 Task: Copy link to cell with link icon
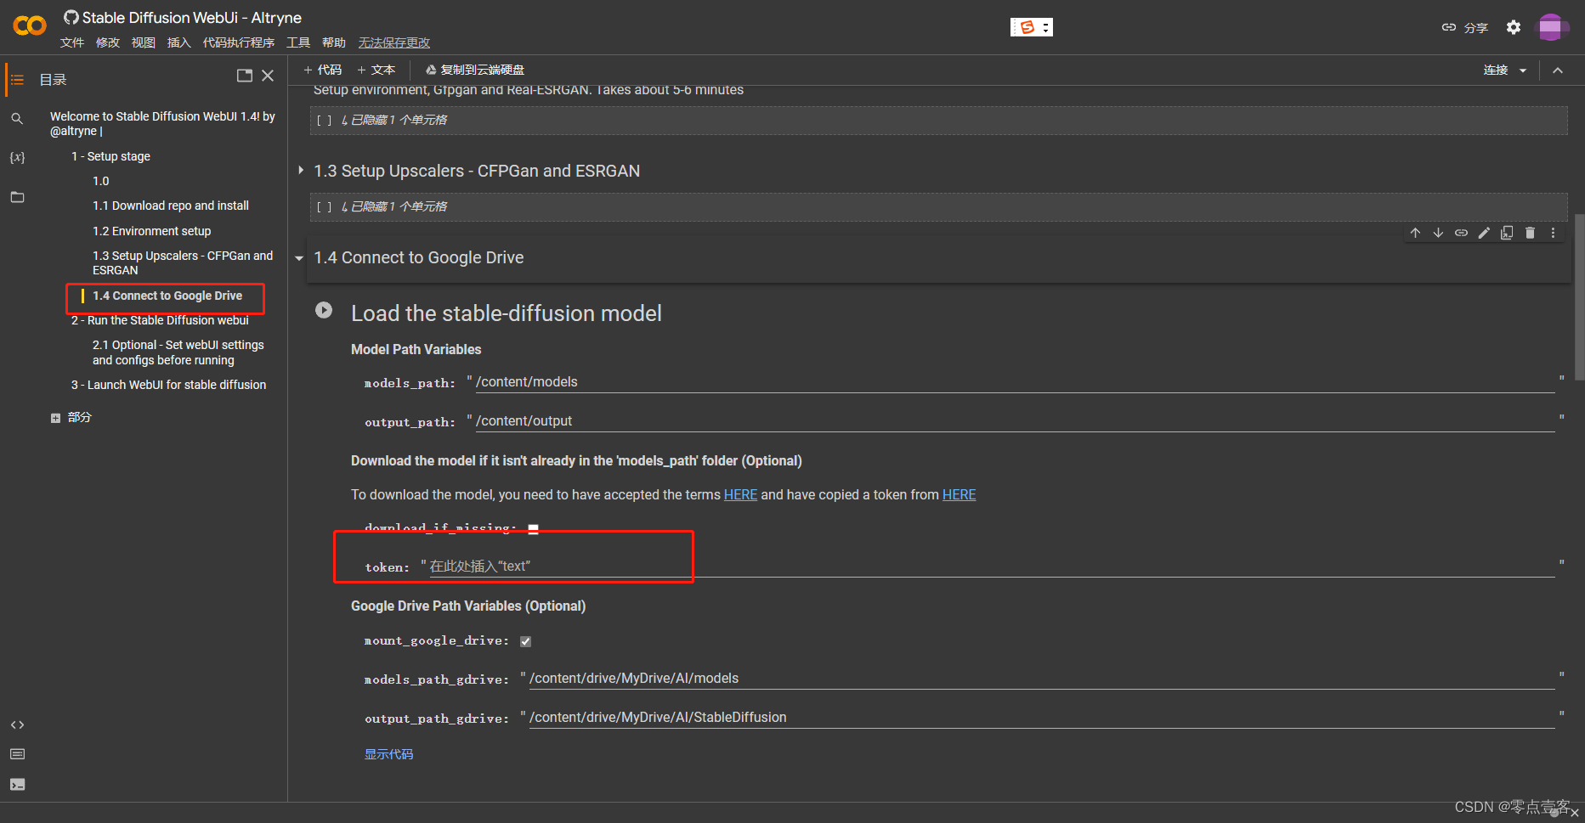click(1461, 232)
